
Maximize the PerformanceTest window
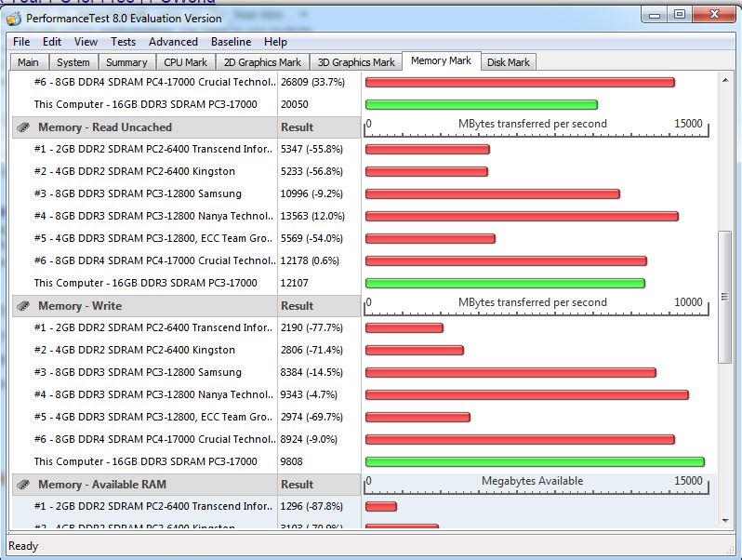click(x=680, y=14)
